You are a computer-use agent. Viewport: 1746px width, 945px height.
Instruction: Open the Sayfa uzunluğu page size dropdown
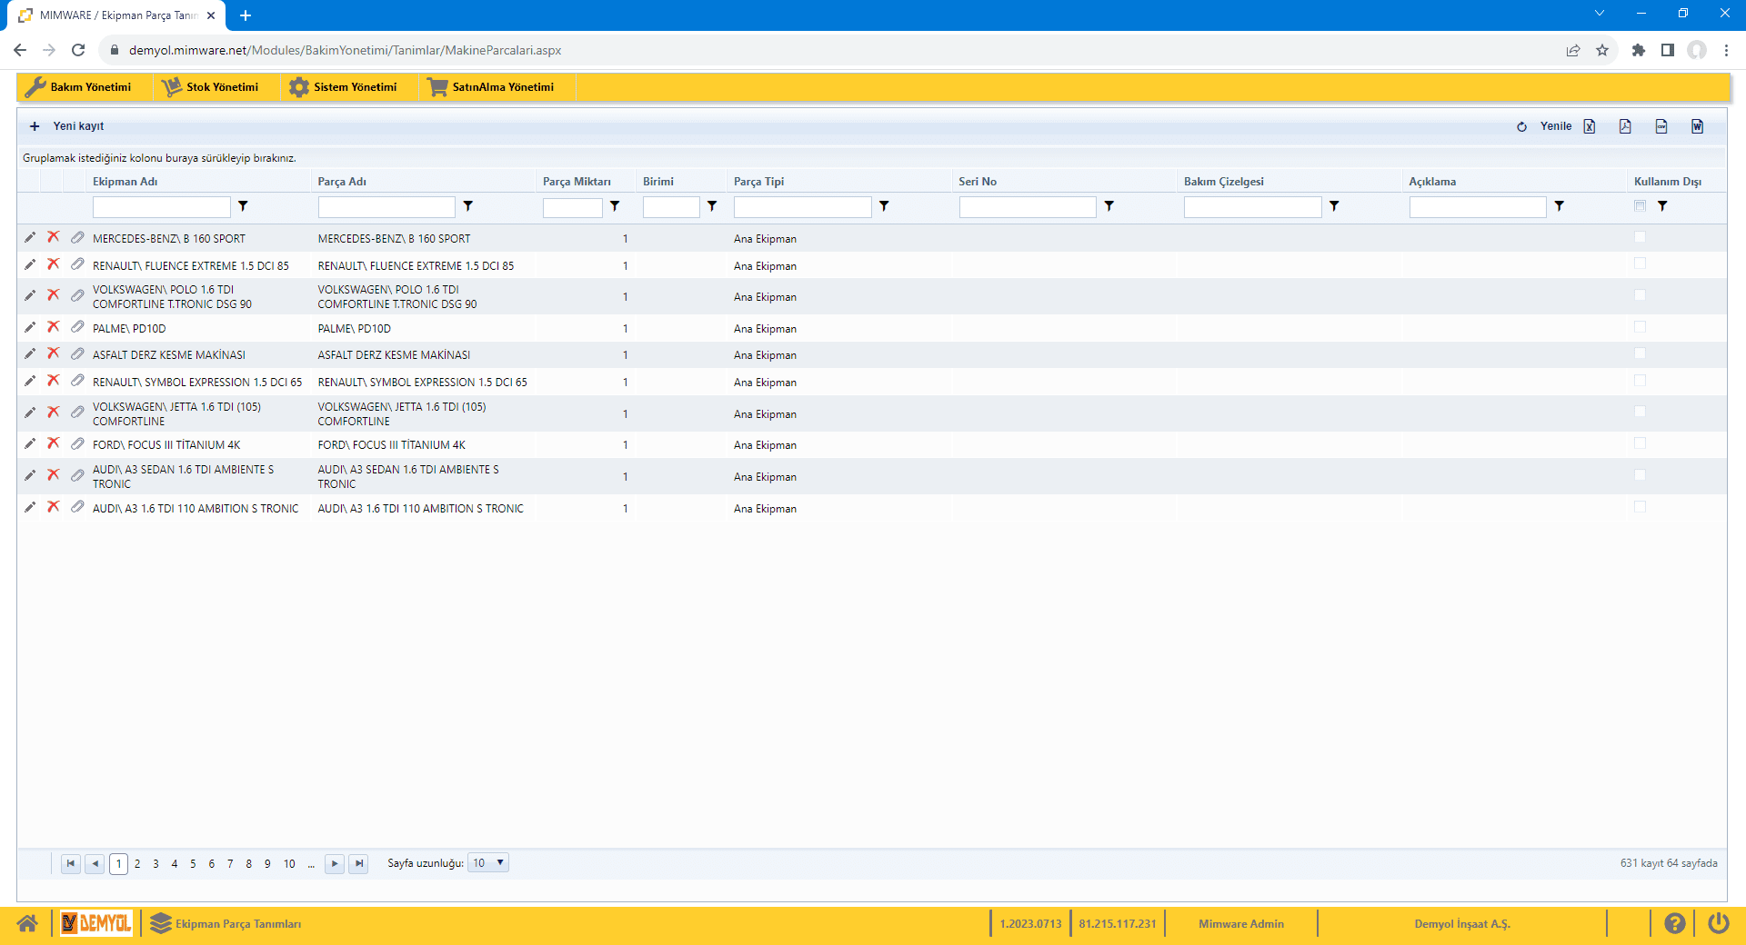pos(488,863)
